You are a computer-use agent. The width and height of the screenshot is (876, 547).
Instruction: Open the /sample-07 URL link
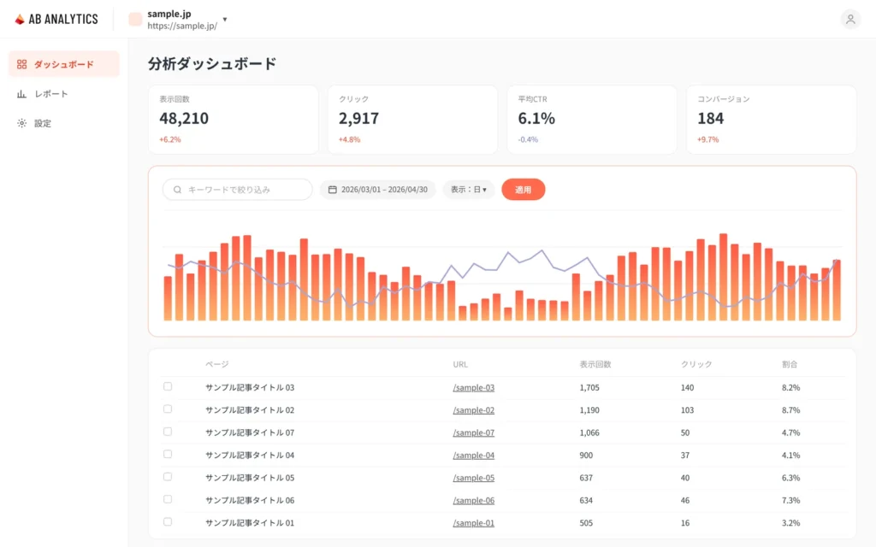pos(474,432)
